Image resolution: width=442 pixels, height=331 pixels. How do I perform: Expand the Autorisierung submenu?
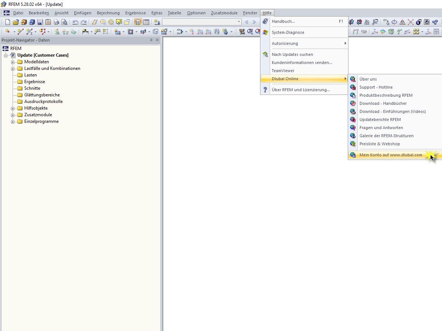tap(304, 43)
